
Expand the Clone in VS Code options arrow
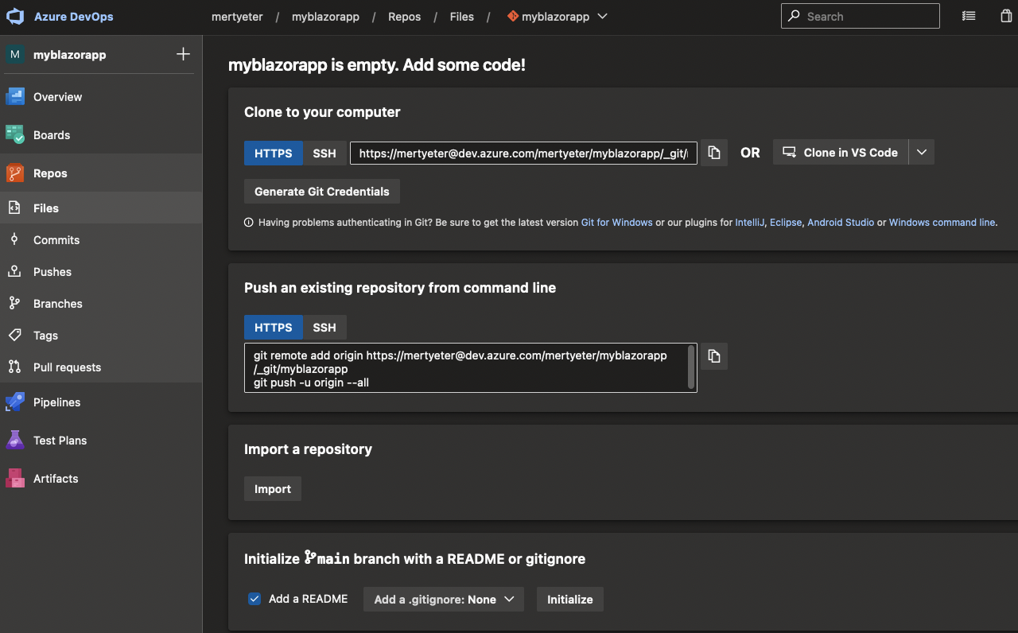921,153
